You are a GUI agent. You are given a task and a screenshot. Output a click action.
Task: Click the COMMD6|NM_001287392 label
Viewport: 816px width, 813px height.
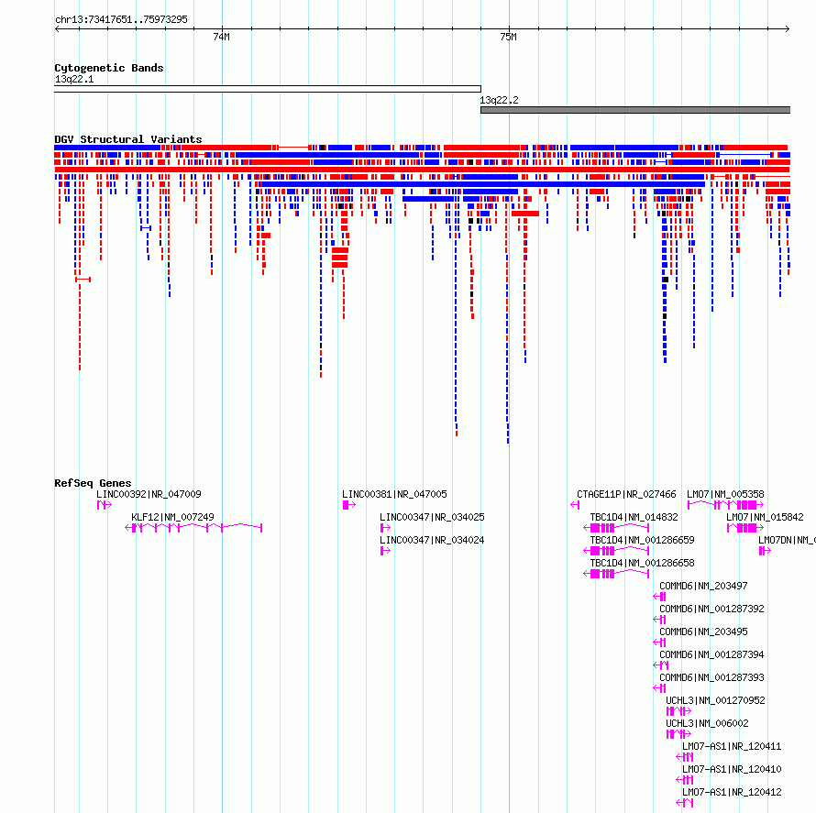[711, 609]
